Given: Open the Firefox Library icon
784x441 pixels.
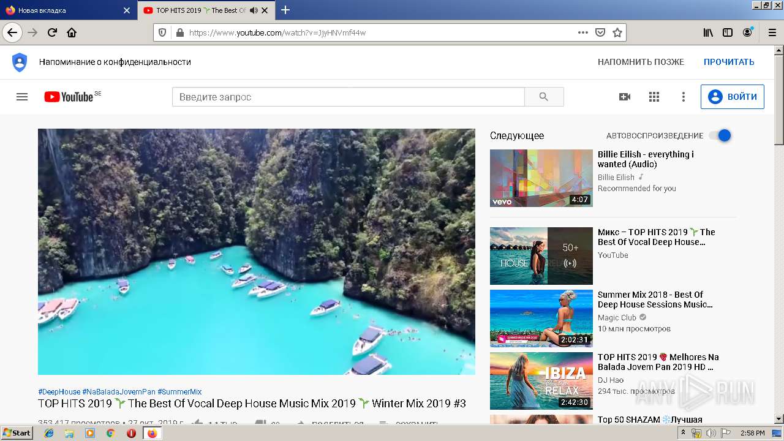Looking at the screenshot, I should tap(708, 32).
